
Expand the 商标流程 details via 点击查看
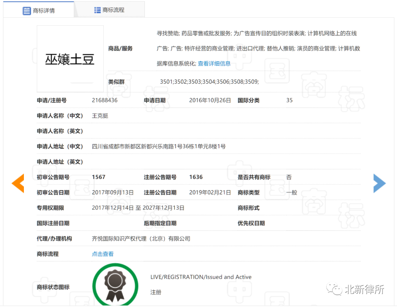(x=103, y=254)
